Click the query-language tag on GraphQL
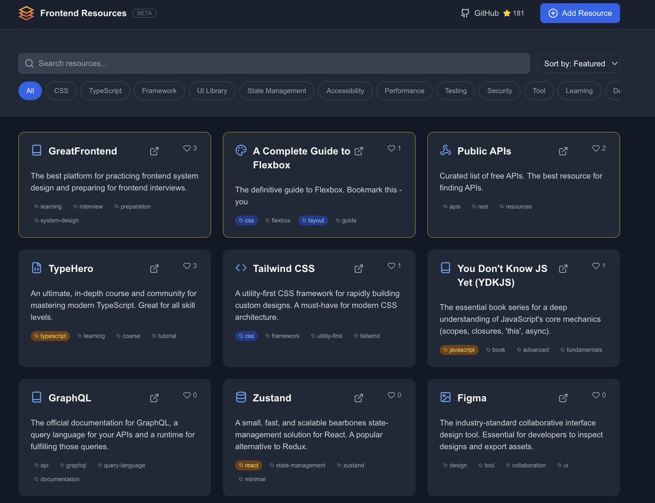The width and height of the screenshot is (655, 503). pos(121,465)
